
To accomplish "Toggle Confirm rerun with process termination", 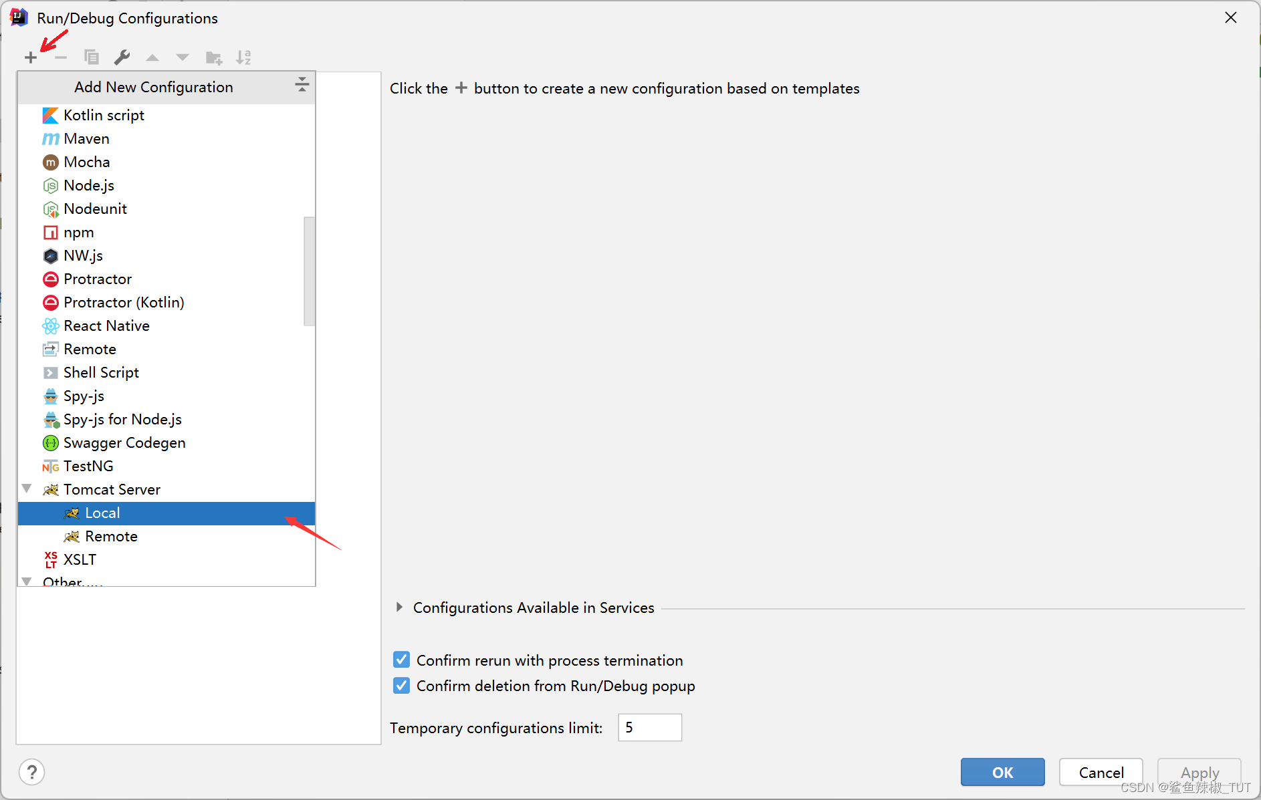I will click(401, 660).
